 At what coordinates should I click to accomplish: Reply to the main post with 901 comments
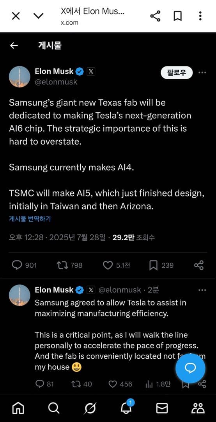[24, 265]
